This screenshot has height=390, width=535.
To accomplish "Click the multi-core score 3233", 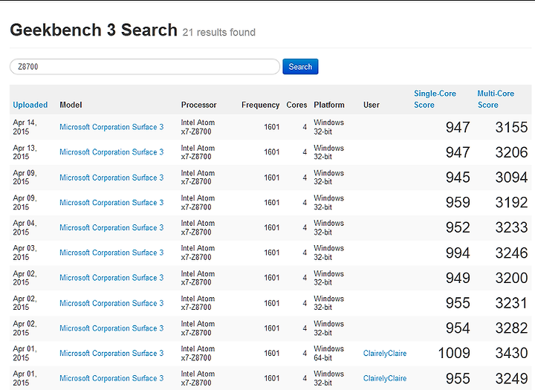I will (x=511, y=227).
